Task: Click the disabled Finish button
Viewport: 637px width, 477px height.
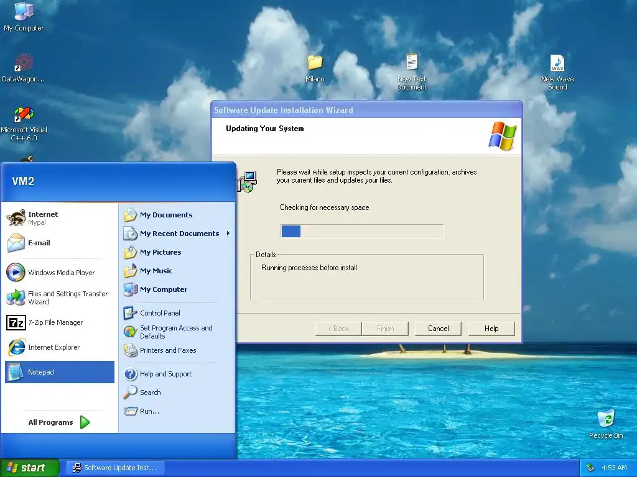Action: (385, 329)
